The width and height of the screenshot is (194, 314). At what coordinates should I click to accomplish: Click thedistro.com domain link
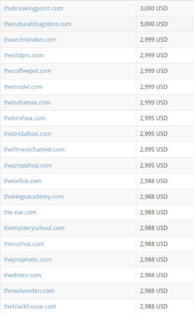point(23,275)
